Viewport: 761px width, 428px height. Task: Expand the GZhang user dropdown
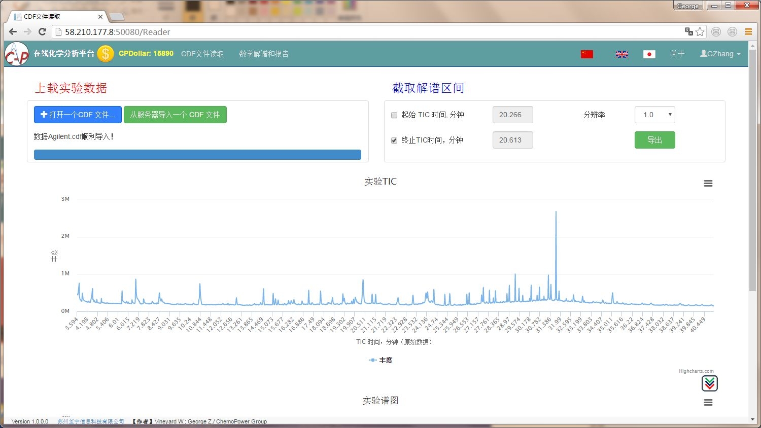click(x=720, y=54)
